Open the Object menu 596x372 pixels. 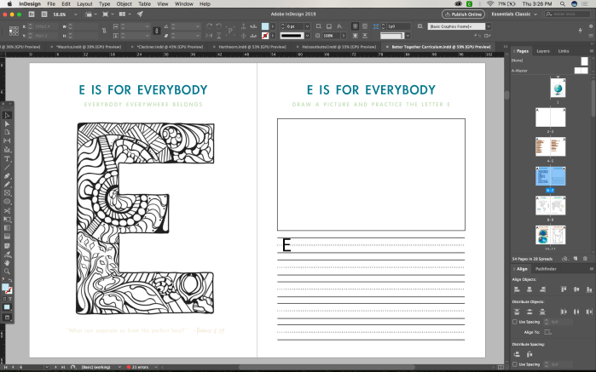[125, 4]
